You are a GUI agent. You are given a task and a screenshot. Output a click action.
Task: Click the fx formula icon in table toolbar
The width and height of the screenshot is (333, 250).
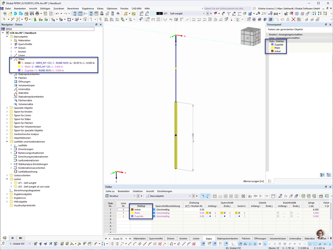tap(286, 196)
